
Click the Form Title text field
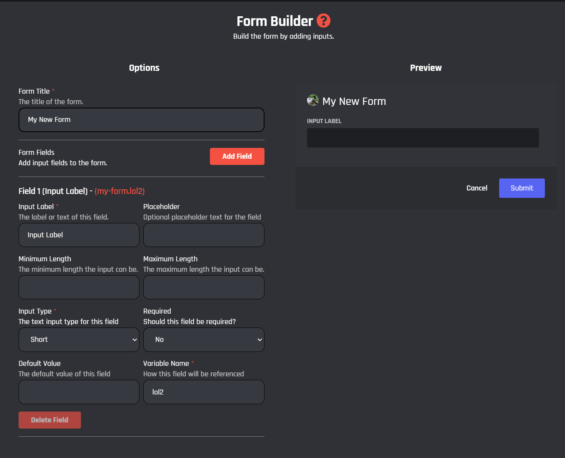click(x=141, y=120)
